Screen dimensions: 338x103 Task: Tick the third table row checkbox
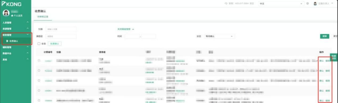pos(39,80)
